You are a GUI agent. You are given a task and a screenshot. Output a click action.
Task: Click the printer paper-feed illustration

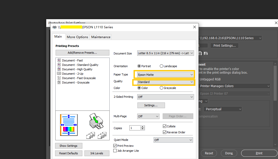pyautogui.click(x=96, y=121)
